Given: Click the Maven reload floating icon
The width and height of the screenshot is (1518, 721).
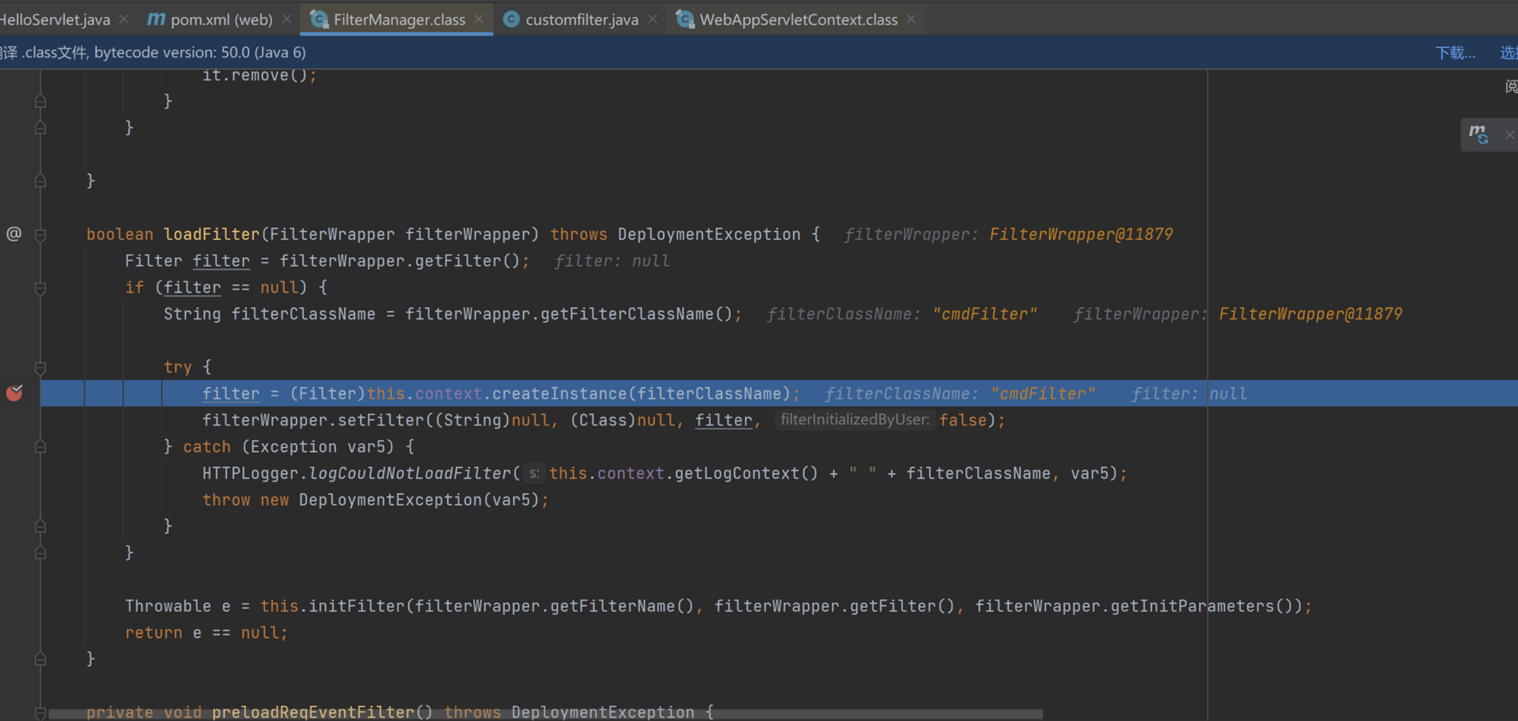Looking at the screenshot, I should 1479,133.
